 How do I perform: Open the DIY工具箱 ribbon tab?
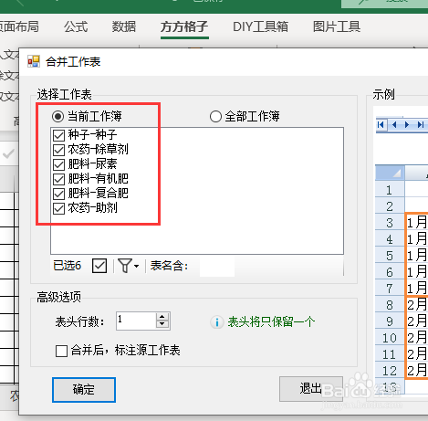260,26
